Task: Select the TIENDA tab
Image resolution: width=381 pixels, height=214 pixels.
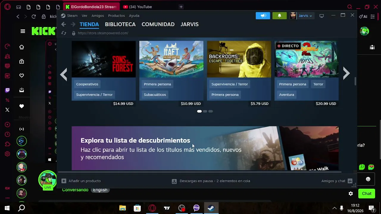Action: [x=89, y=24]
